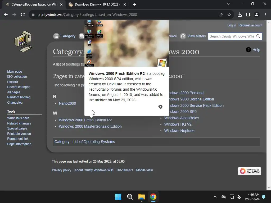Open the Chrome three-dot menu

265,15
